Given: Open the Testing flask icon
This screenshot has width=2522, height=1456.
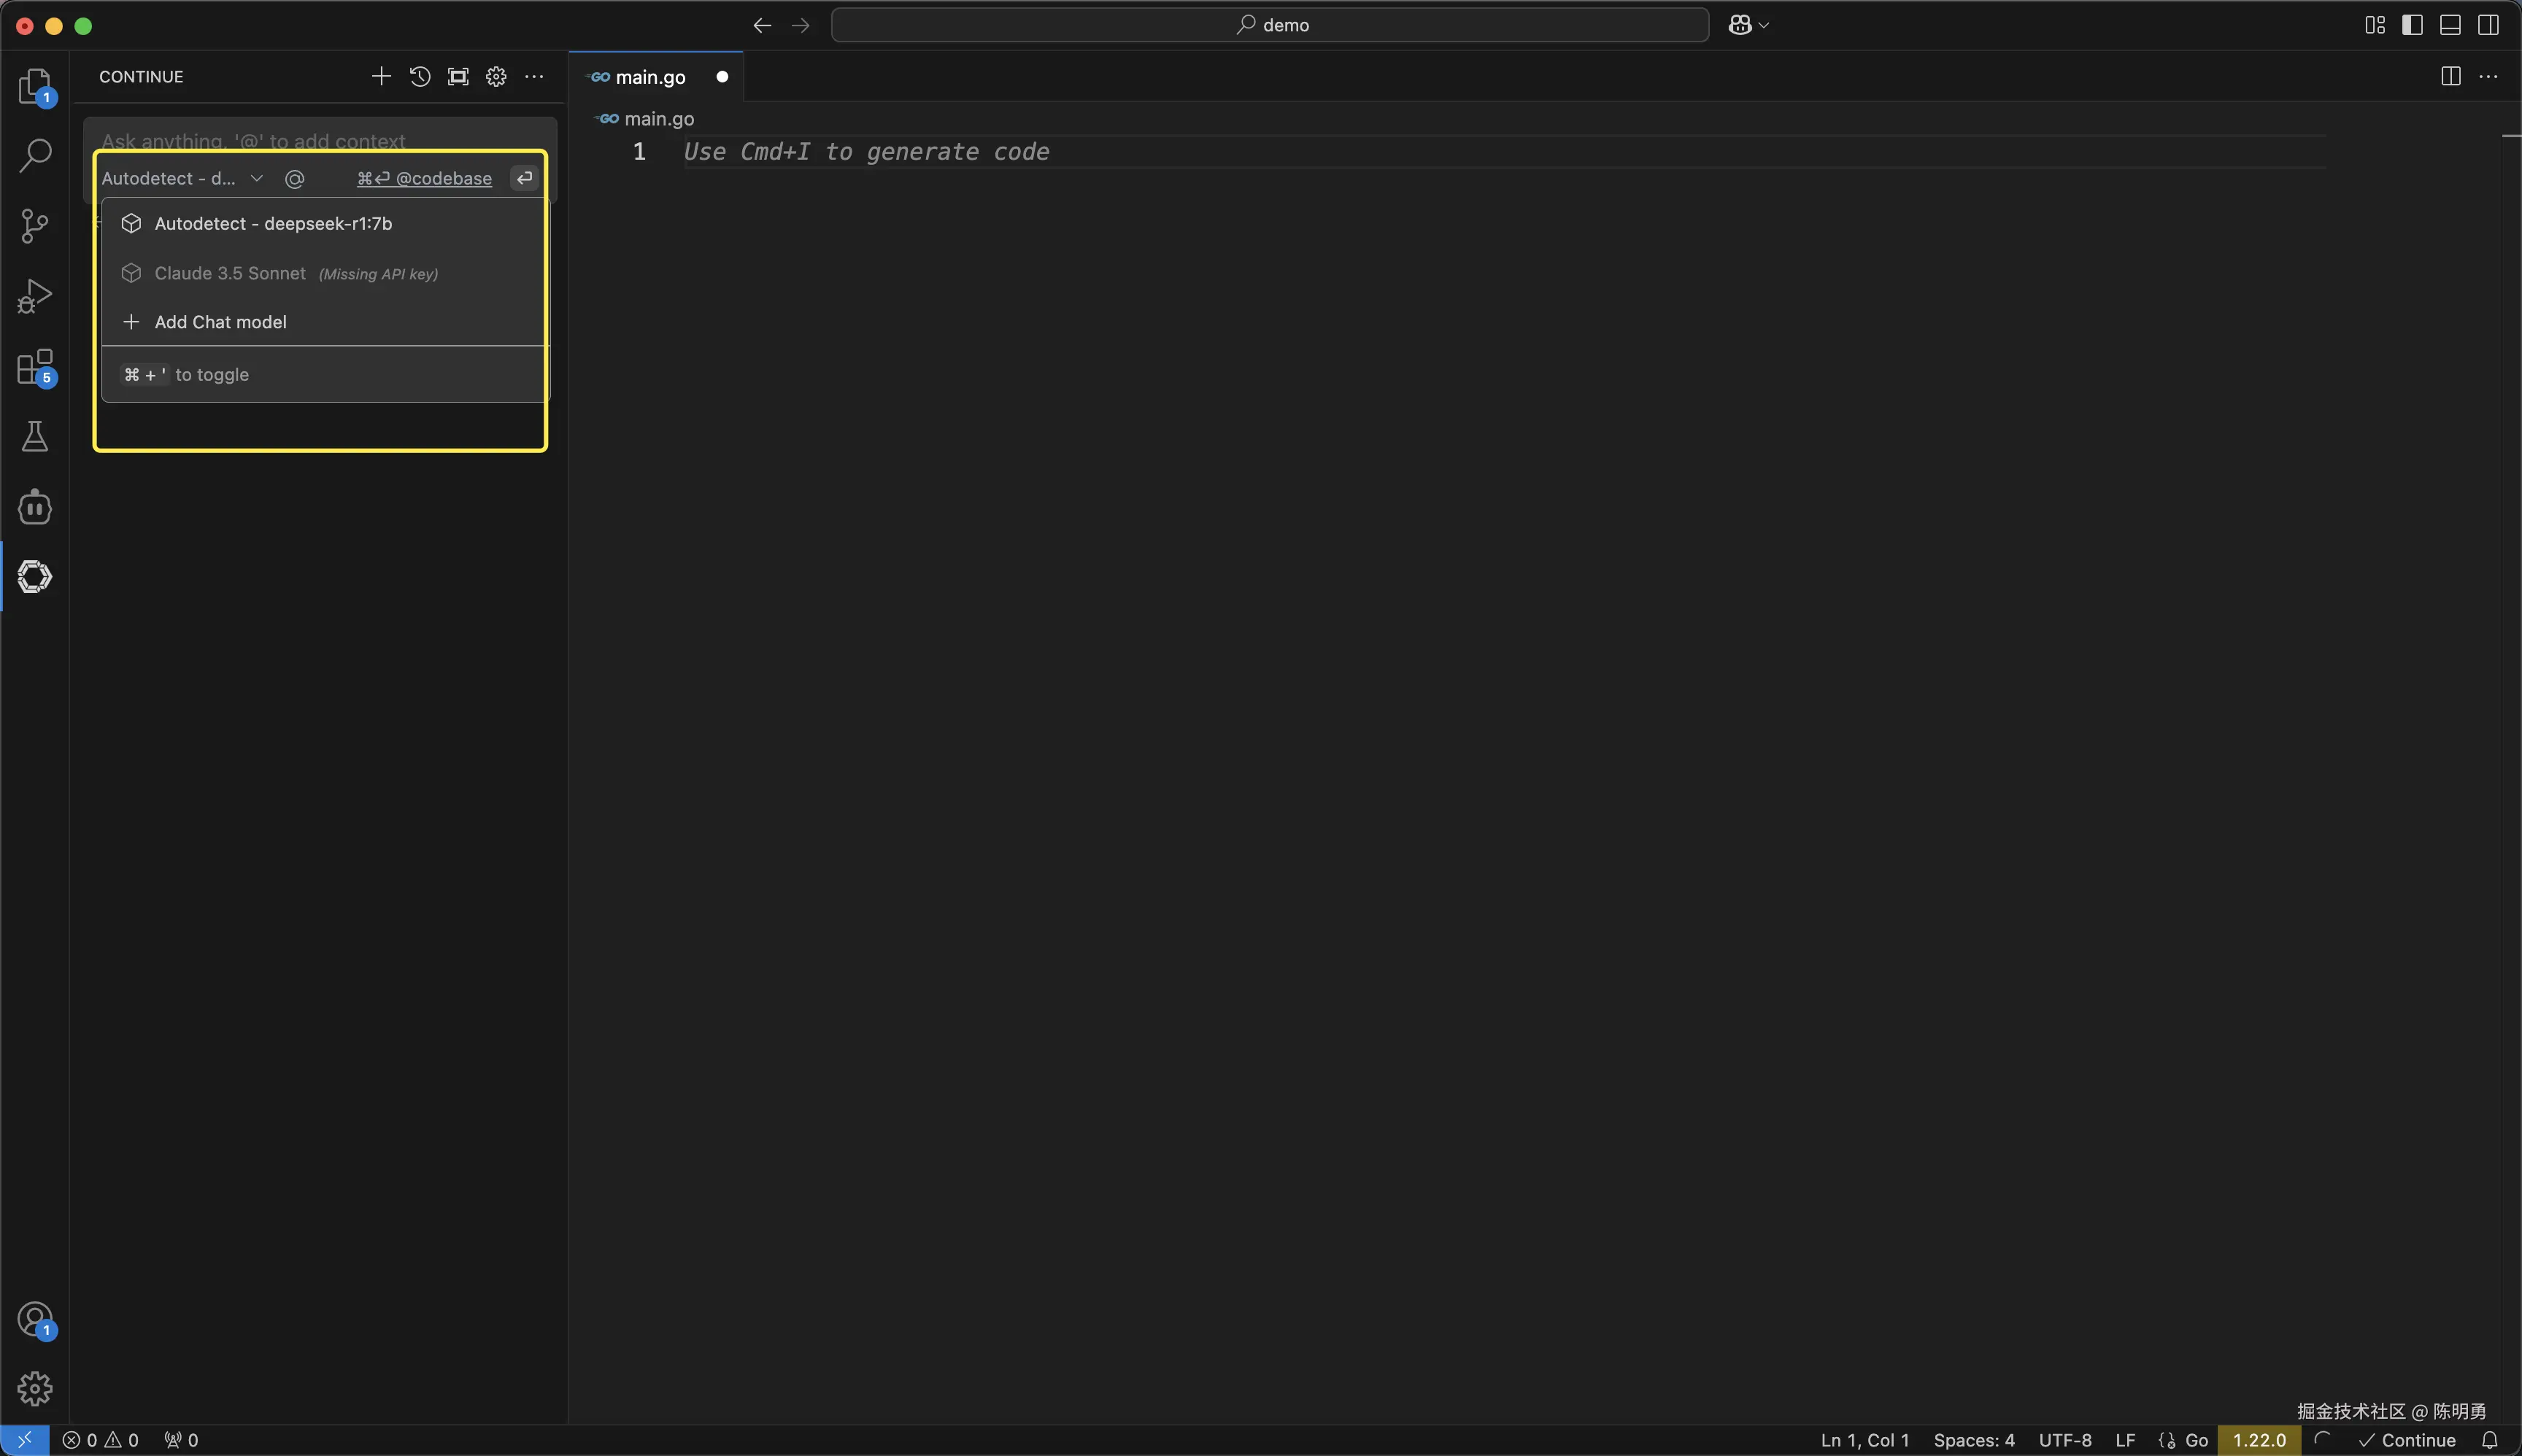Looking at the screenshot, I should (x=35, y=436).
